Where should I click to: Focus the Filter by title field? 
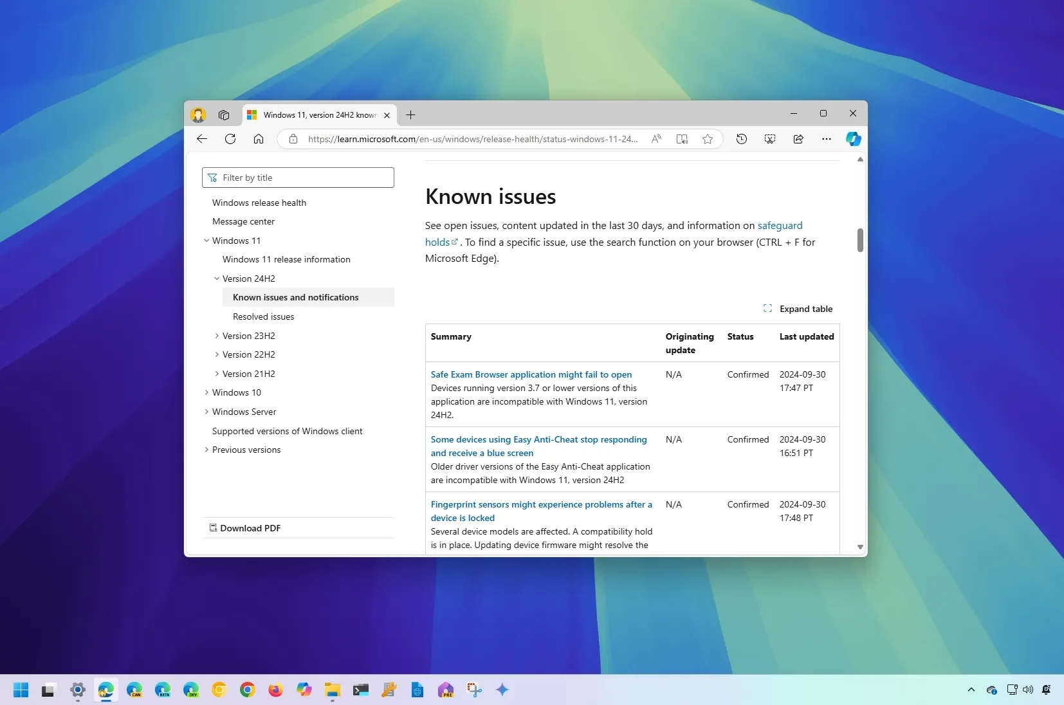click(x=298, y=178)
